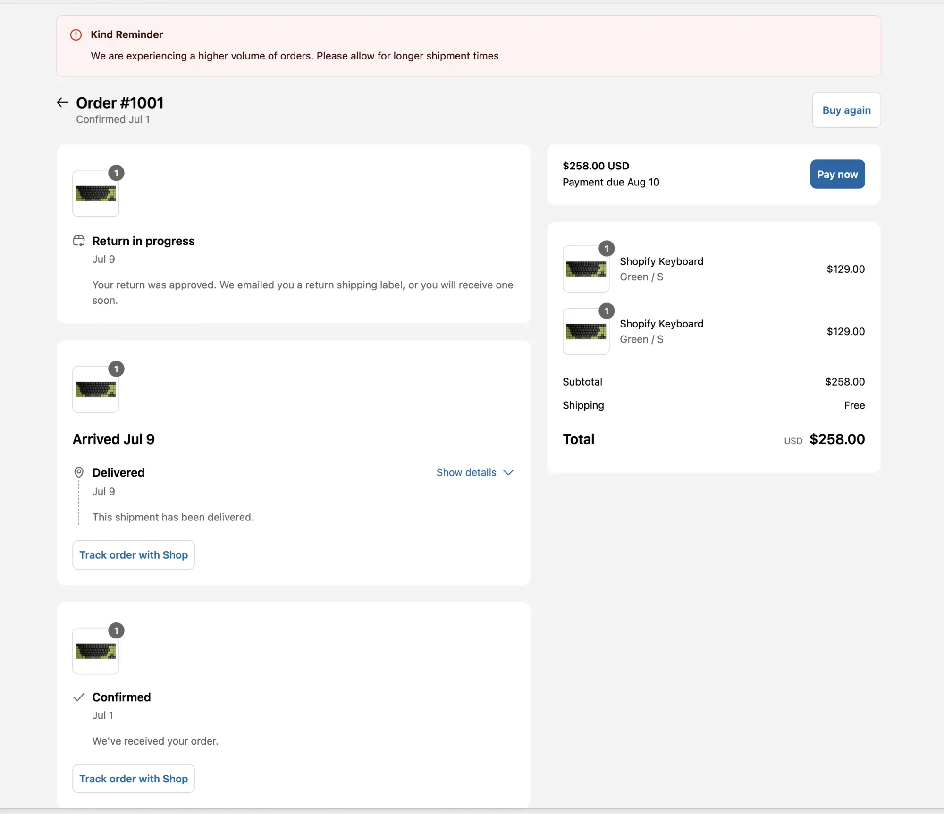The width and height of the screenshot is (944, 814).
Task: Click the Total $258.00 amount
Action: pyautogui.click(x=837, y=439)
